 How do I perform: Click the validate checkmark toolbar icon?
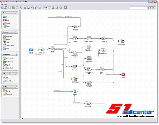29,8
